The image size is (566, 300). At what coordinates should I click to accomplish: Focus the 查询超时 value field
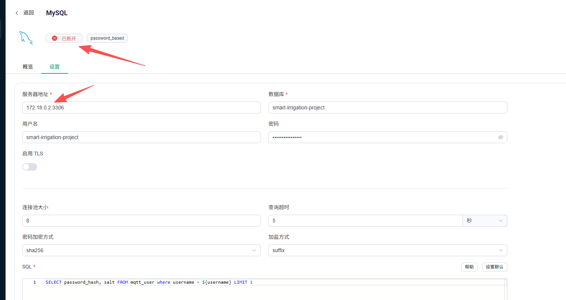365,221
